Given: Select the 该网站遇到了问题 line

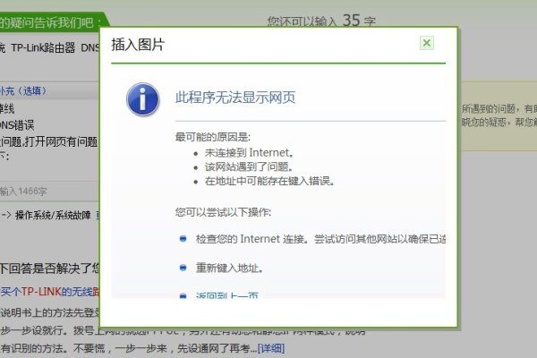Looking at the screenshot, I should [249, 166].
